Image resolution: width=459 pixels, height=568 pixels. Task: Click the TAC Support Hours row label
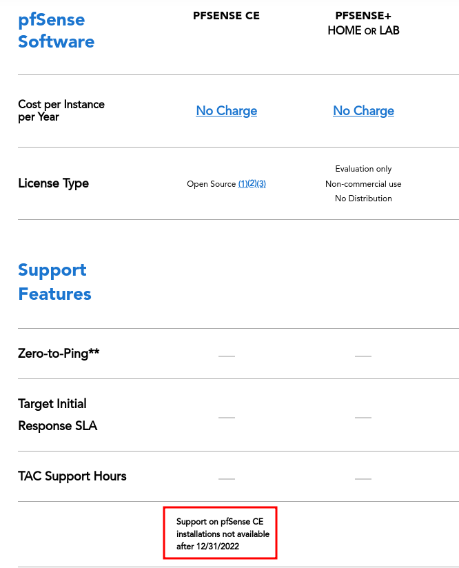72,476
